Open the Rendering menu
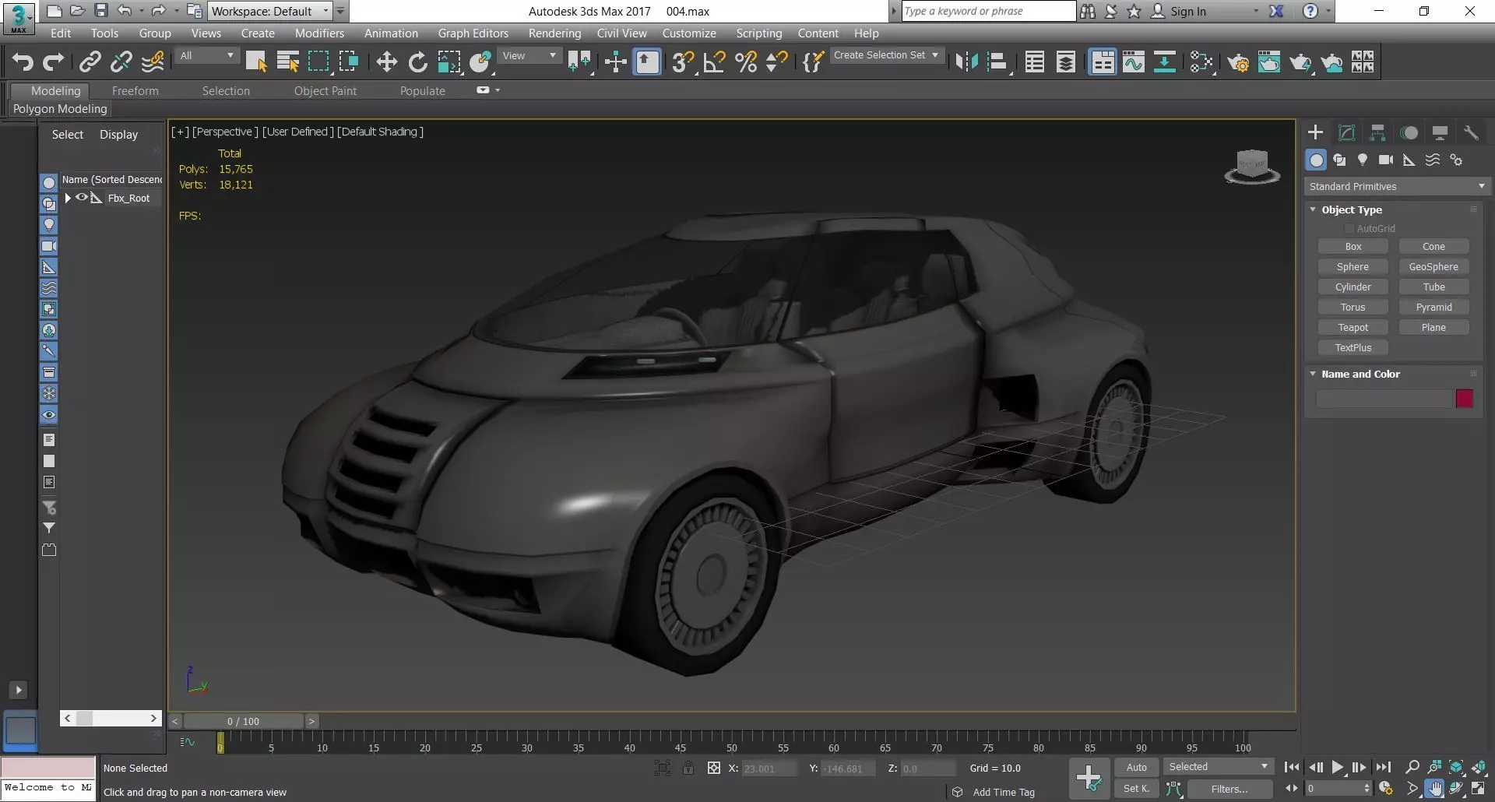Viewport: 1495px width, 802px height. pos(554,33)
